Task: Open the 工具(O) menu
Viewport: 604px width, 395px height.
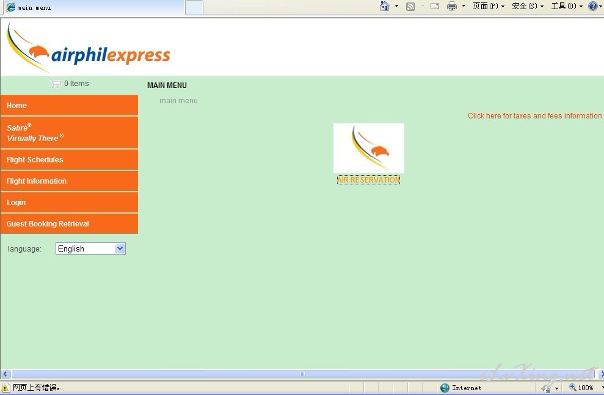Action: (x=567, y=6)
